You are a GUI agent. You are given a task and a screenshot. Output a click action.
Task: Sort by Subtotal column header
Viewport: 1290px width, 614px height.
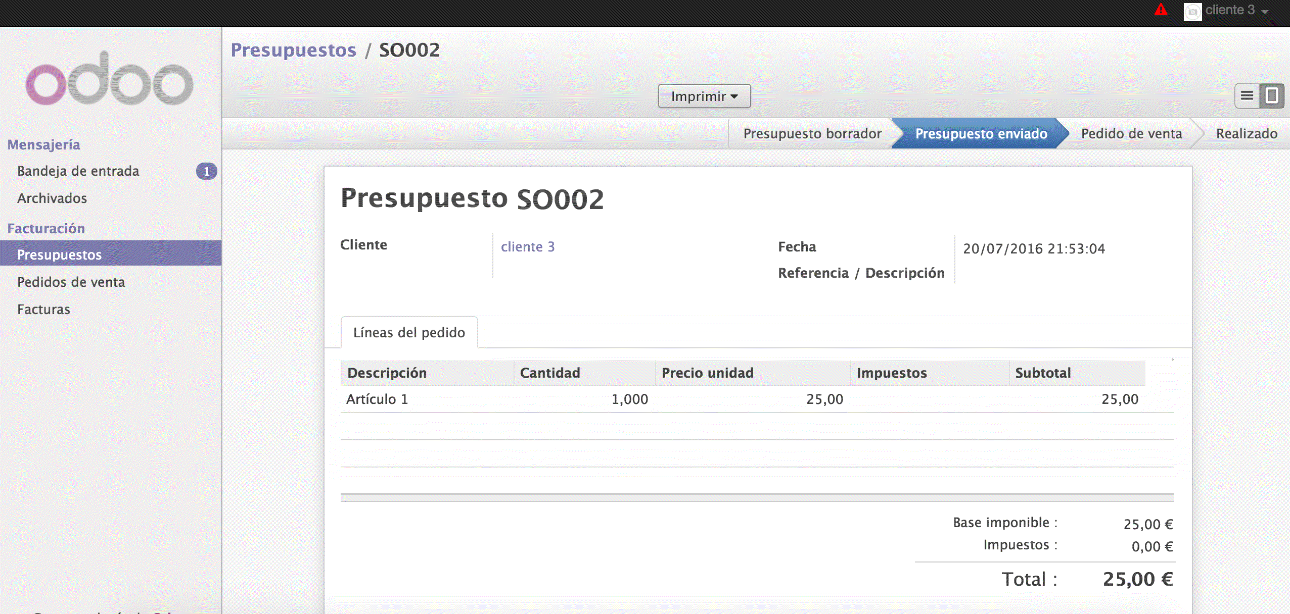pos(1043,373)
